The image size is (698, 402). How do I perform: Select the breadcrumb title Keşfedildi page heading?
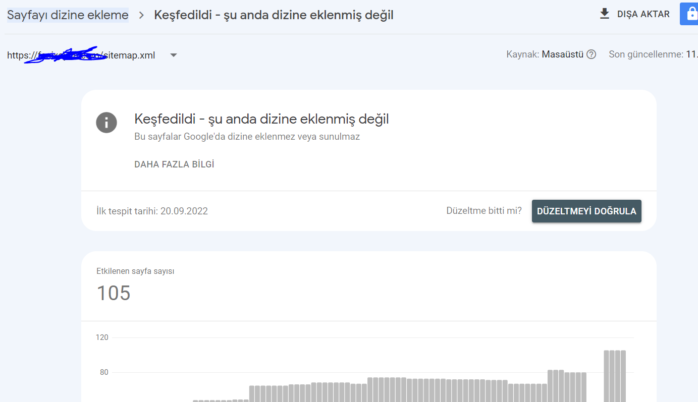tap(274, 15)
